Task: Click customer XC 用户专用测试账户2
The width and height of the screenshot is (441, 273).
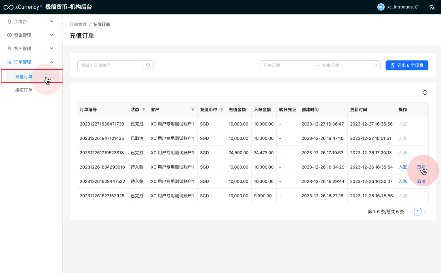Action: pos(172,153)
